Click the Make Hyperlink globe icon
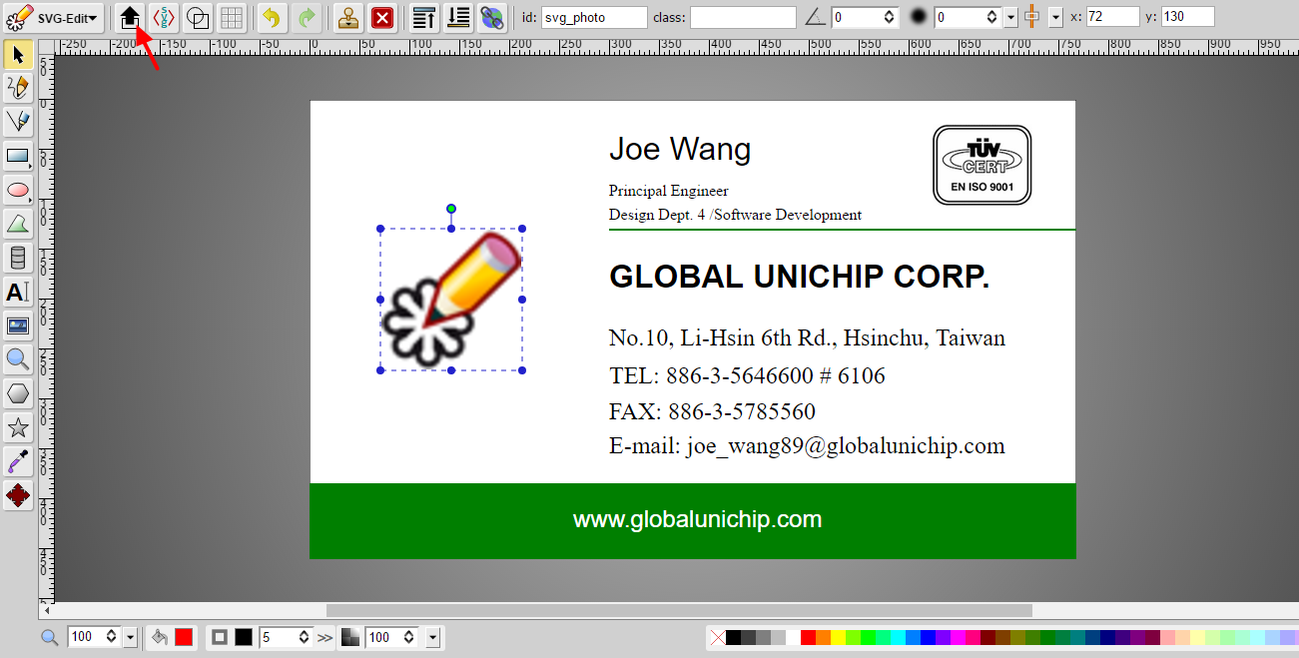 [x=492, y=17]
